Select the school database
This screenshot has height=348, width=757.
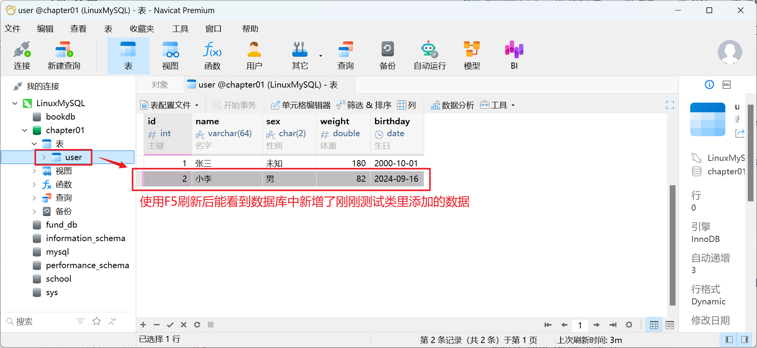click(x=58, y=279)
